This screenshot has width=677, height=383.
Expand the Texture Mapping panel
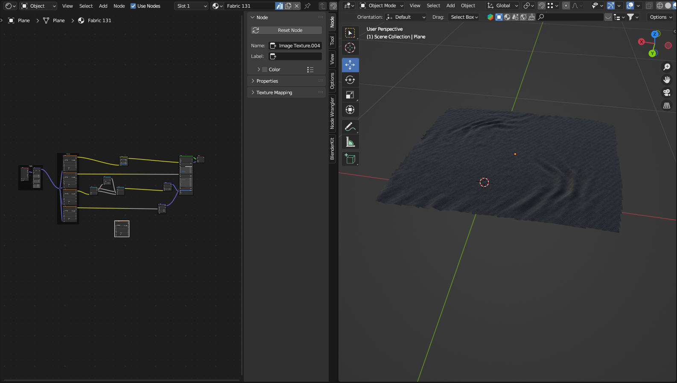tap(274, 93)
